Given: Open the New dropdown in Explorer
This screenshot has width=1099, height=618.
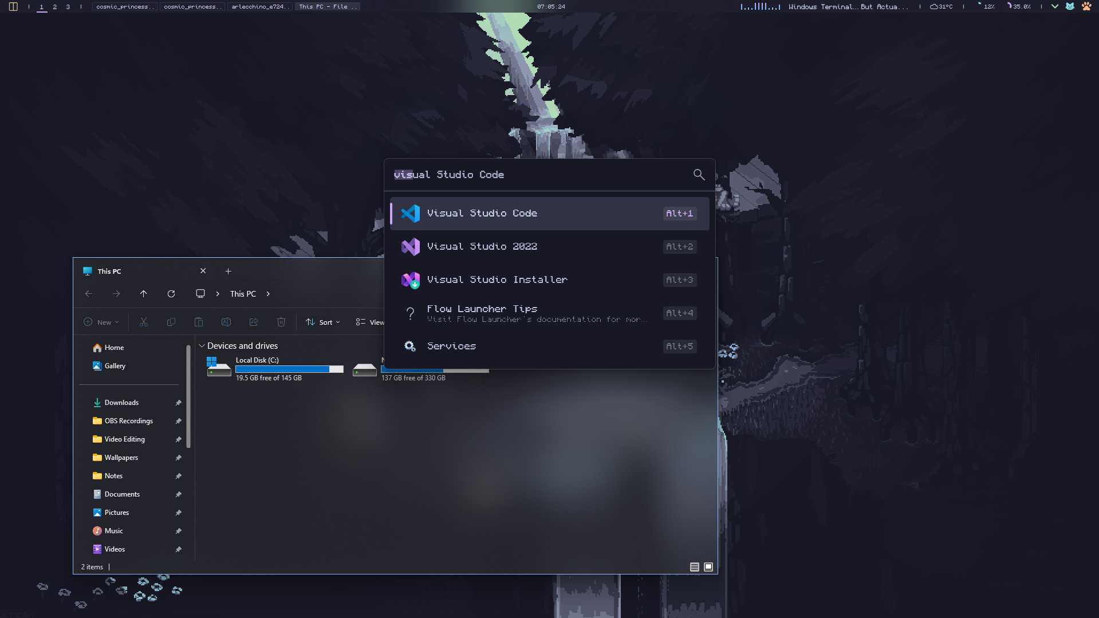Looking at the screenshot, I should 101,322.
